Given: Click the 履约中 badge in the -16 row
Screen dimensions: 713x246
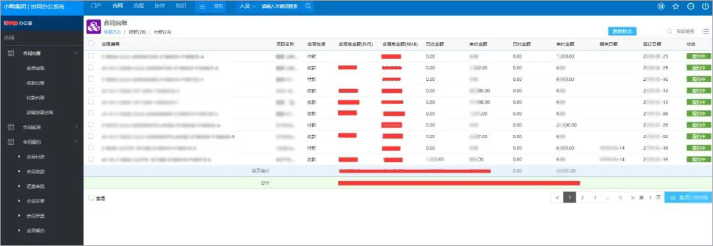Looking at the screenshot, I should (699, 79).
